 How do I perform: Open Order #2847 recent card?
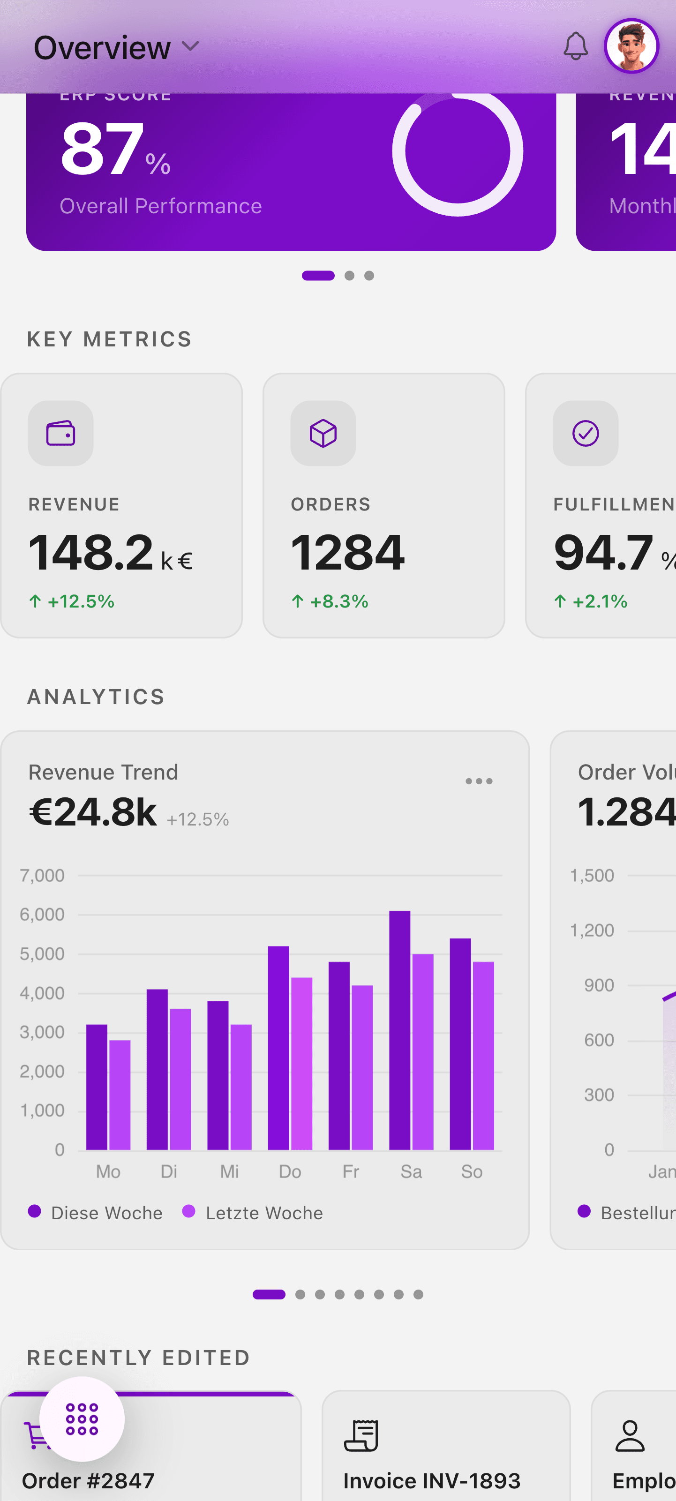[151, 1445]
